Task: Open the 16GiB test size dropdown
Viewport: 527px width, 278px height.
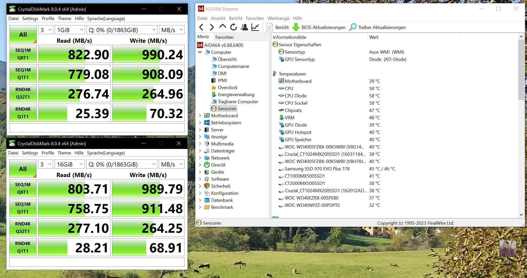Action: pyautogui.click(x=70, y=164)
